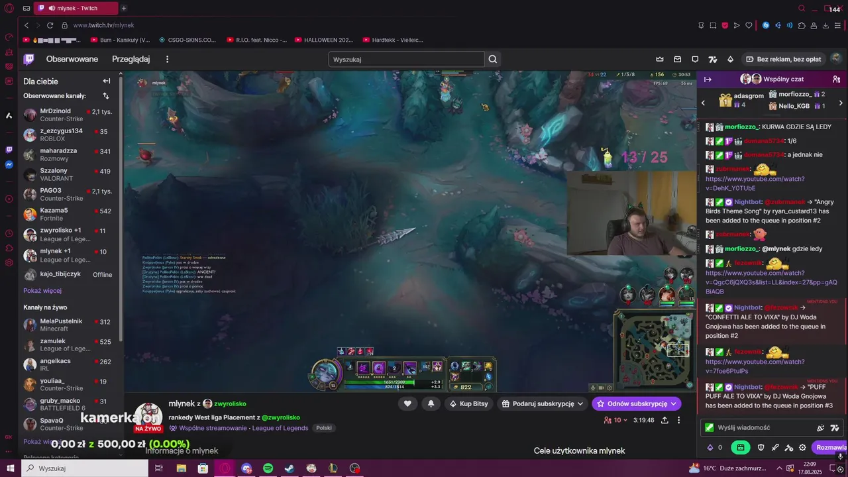
Task: Expand followed channels with Pokaż więcej
Action: 42,290
